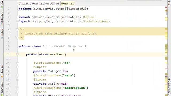This screenshot has width=171, height=96.
Task: Click the 'public' keyword on line 12
Action: 32,54
